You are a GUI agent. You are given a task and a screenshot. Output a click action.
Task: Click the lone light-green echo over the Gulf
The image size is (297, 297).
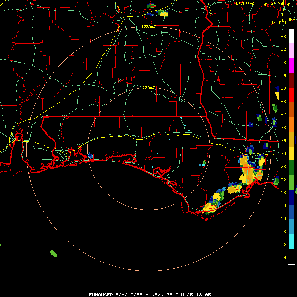[53, 254]
